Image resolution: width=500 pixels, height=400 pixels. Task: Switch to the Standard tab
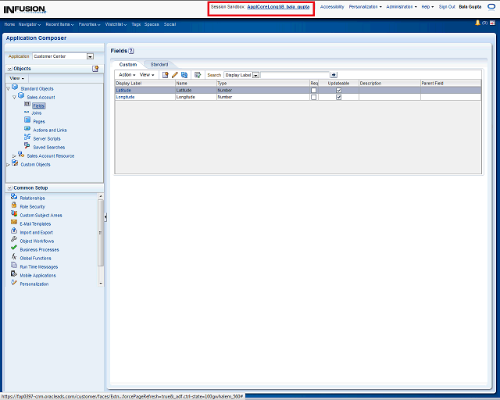click(159, 64)
